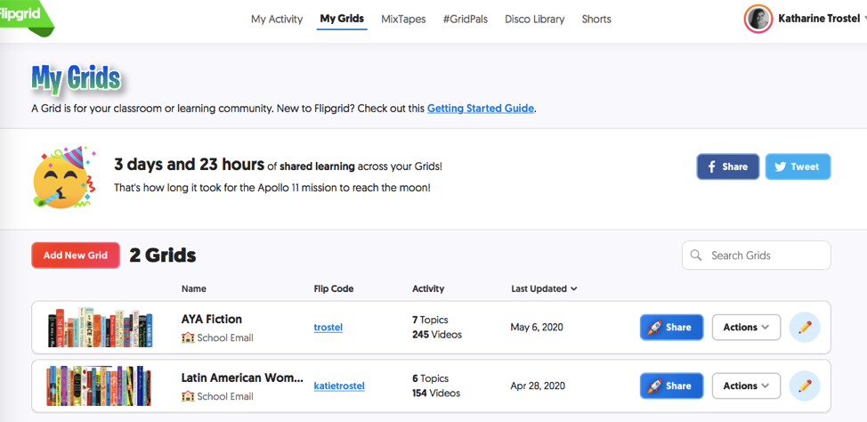Focus the Search Grids input field
This screenshot has width=867, height=422.
(x=766, y=256)
